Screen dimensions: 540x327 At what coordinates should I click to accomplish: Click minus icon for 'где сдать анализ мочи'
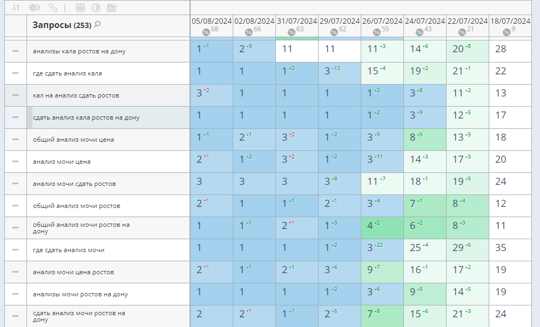tap(15, 249)
